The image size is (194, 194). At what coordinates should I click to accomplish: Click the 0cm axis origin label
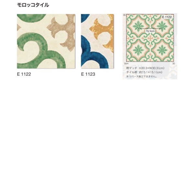tap(126, 63)
